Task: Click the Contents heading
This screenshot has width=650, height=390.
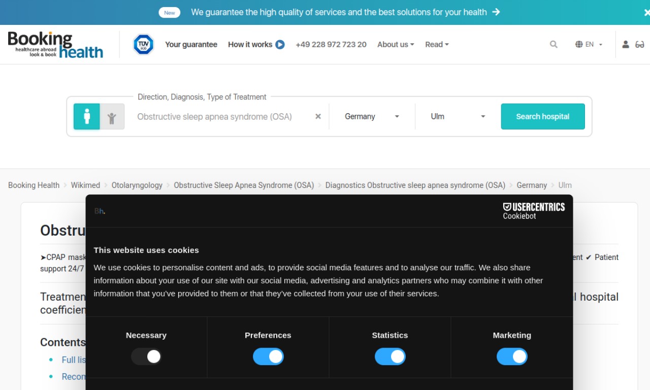Action: pos(63,342)
